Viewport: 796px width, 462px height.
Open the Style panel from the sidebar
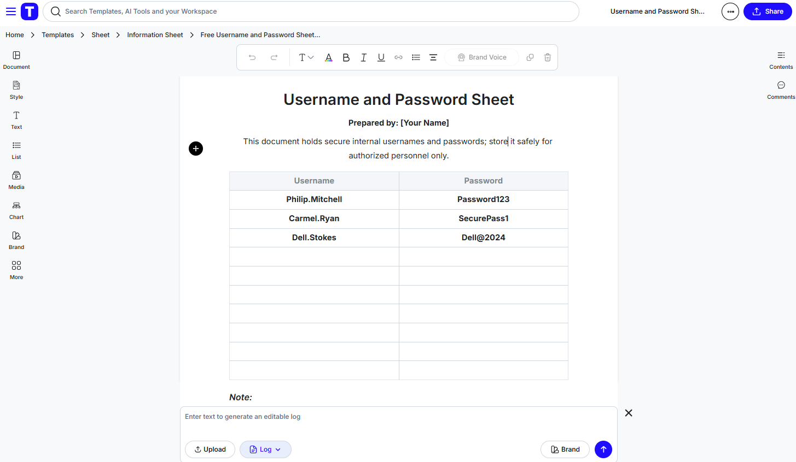(x=16, y=89)
